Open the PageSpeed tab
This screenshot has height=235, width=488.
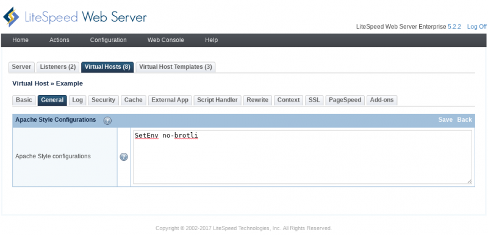pyautogui.click(x=345, y=100)
